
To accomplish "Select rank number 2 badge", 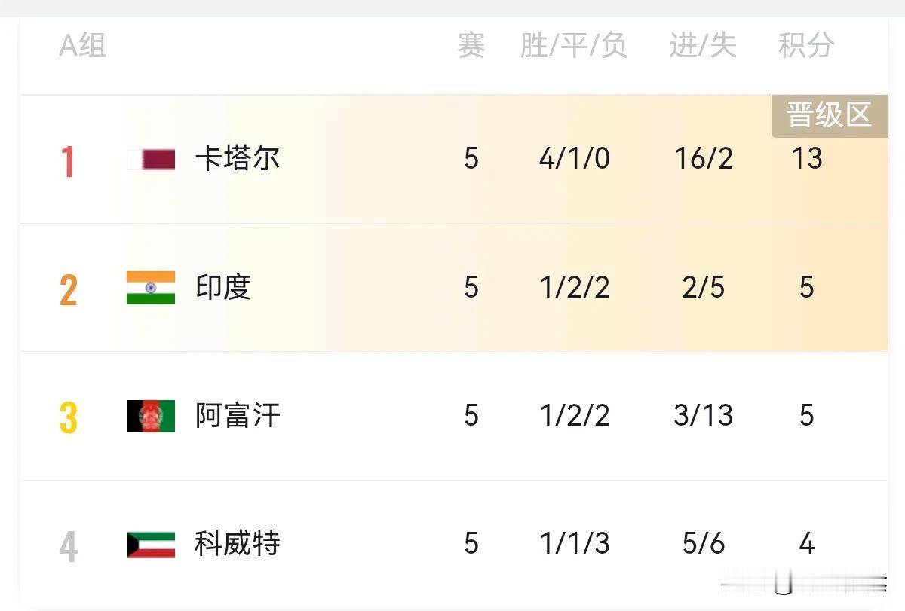I will click(68, 290).
